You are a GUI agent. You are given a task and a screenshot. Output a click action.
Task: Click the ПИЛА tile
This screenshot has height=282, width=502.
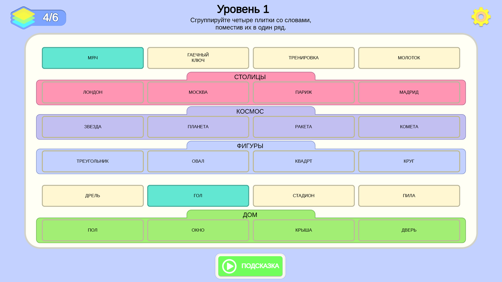(409, 195)
